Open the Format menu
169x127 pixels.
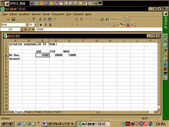46,14
